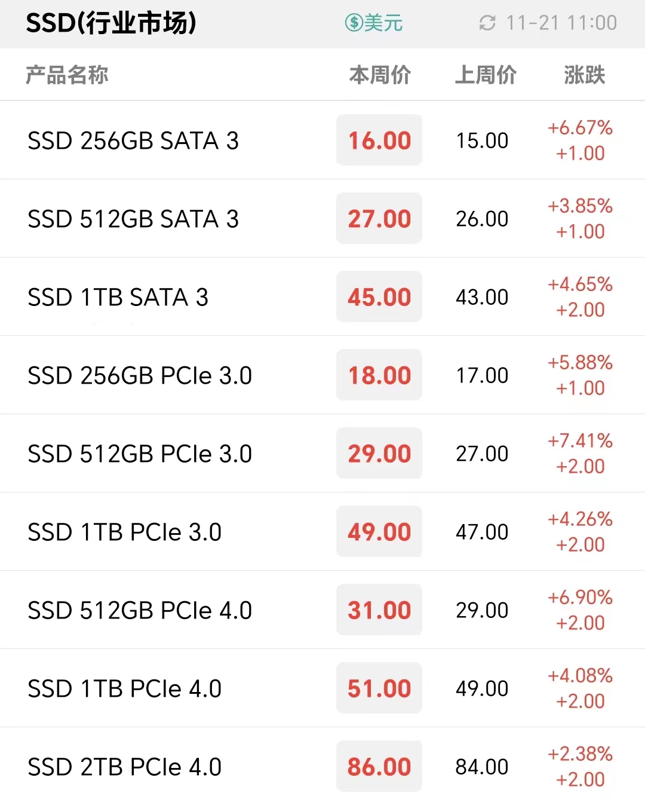Tap the 18.00 price badge
This screenshot has width=645, height=799.
(379, 375)
